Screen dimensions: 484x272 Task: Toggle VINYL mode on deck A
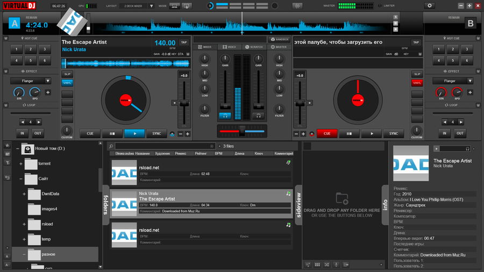point(67,83)
